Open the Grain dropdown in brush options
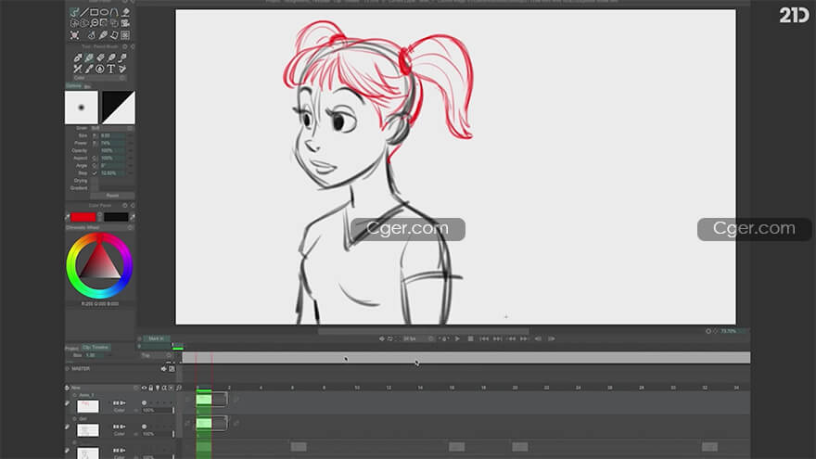This screenshot has height=459, width=816. (112, 128)
